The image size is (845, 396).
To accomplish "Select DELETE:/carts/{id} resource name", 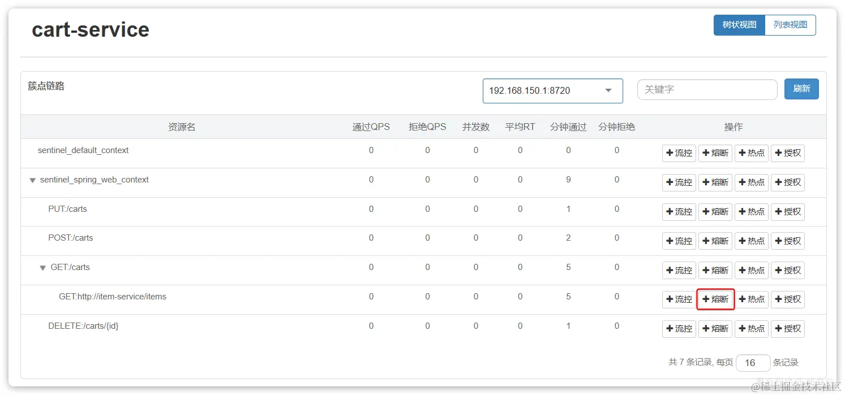I will pyautogui.click(x=83, y=326).
